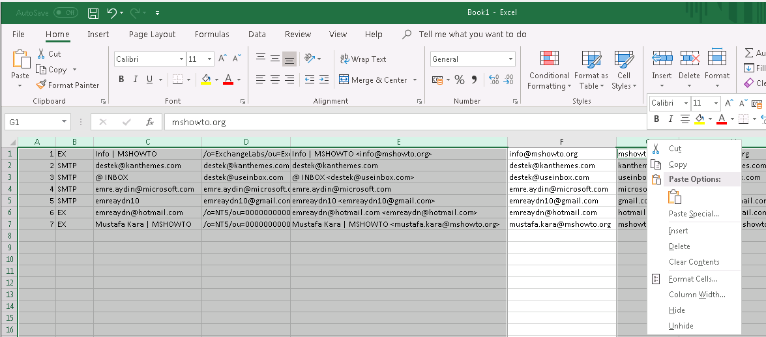Click the Undo arrow icon
Viewport: 766px width, 337px height.
tap(112, 13)
